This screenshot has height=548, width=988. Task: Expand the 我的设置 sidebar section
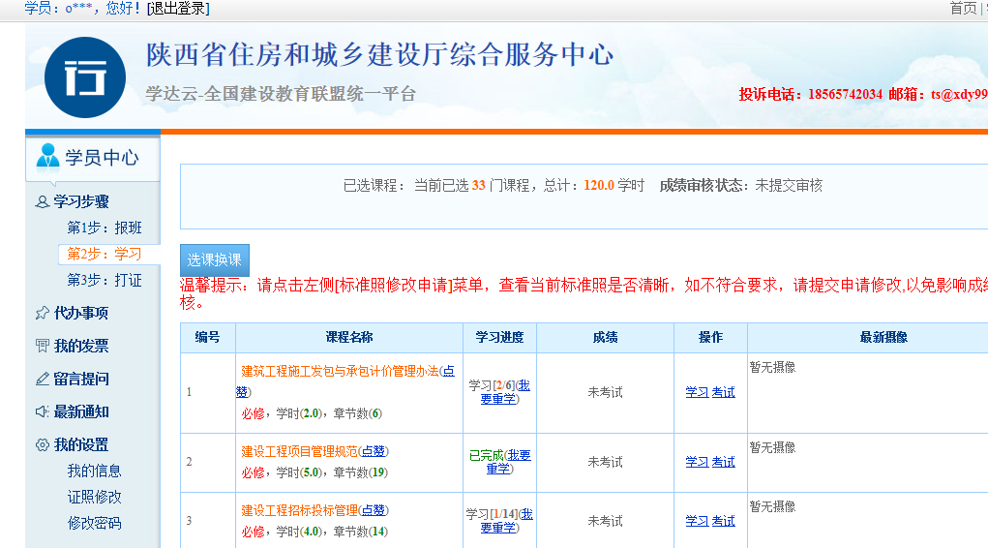[81, 444]
